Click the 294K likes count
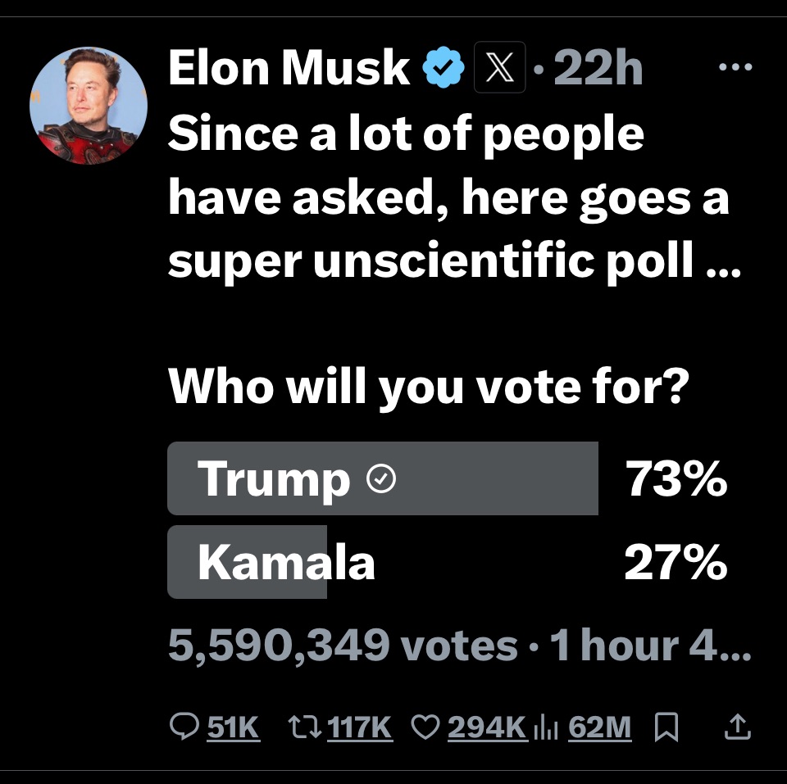Image resolution: width=787 pixels, height=784 pixels. click(x=487, y=727)
